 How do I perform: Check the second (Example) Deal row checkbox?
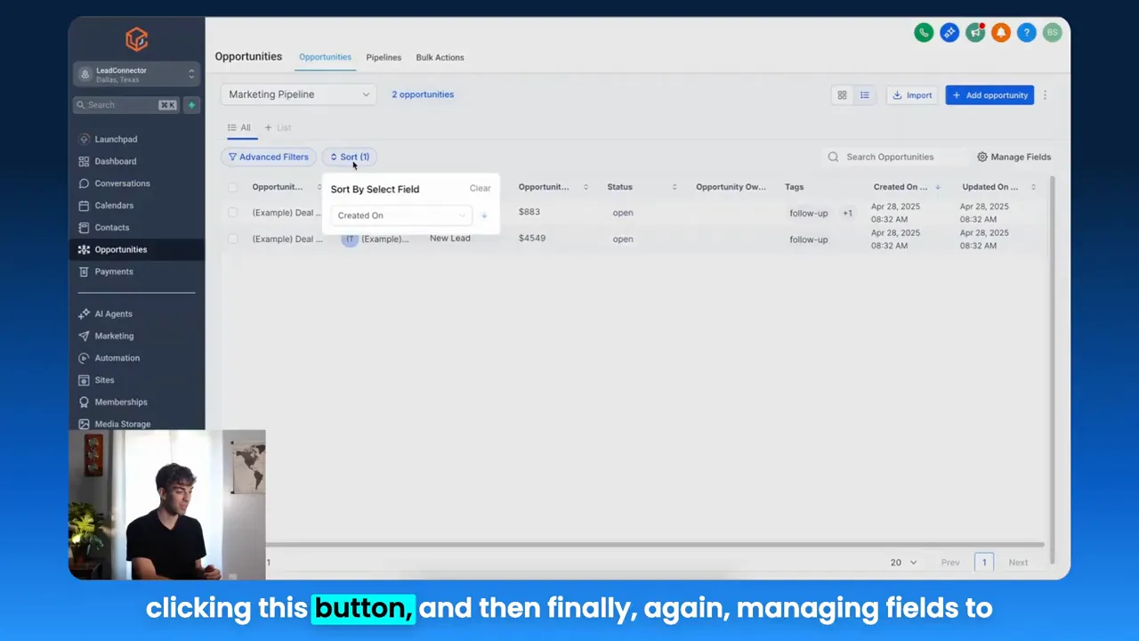click(x=232, y=239)
